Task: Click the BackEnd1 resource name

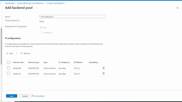Action: 17,74
